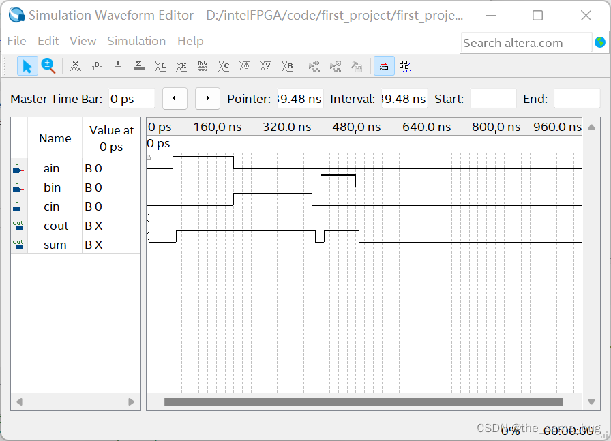Click the input pin icon for cin
The image size is (611, 441).
[x=18, y=207]
